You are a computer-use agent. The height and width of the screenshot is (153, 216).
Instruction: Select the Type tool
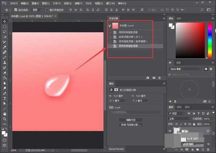5,98
